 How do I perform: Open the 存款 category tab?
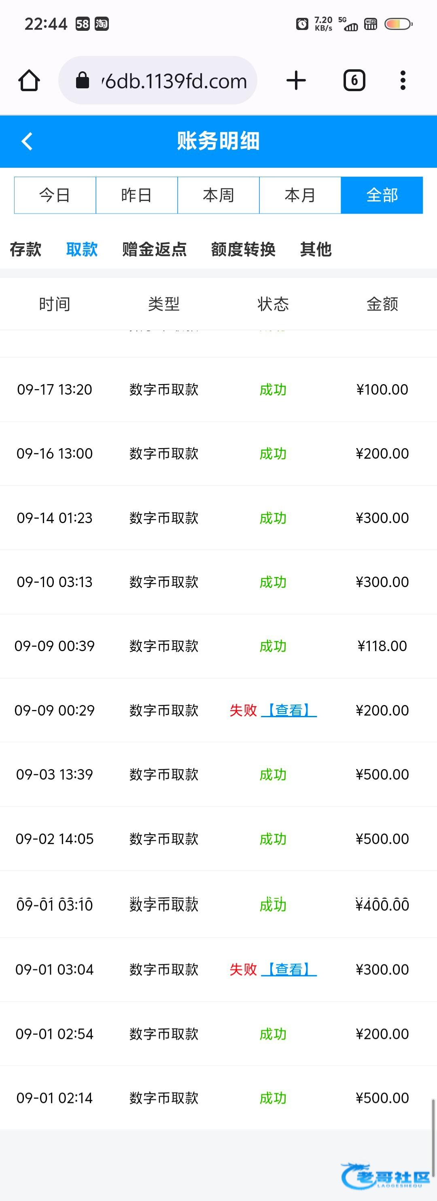[x=25, y=250]
